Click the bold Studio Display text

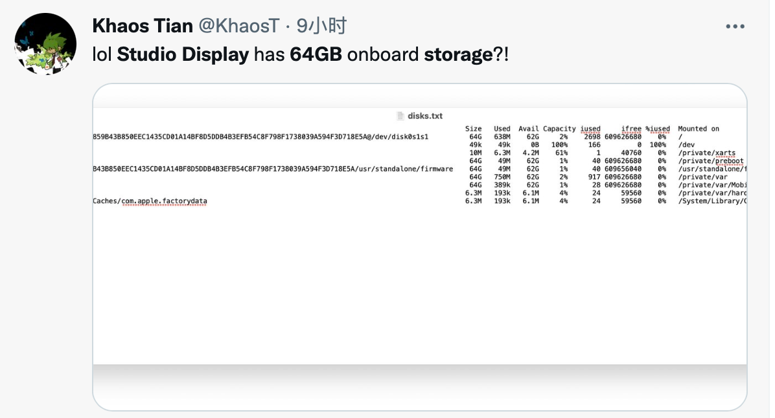click(x=183, y=54)
